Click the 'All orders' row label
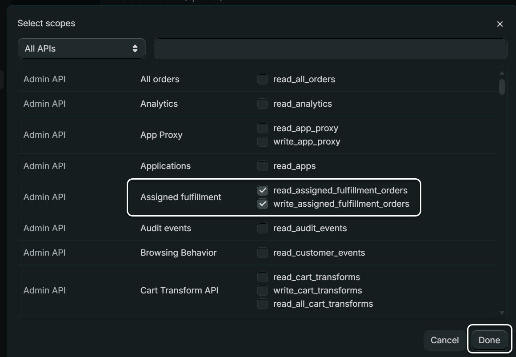This screenshot has width=516, height=357. tap(160, 79)
